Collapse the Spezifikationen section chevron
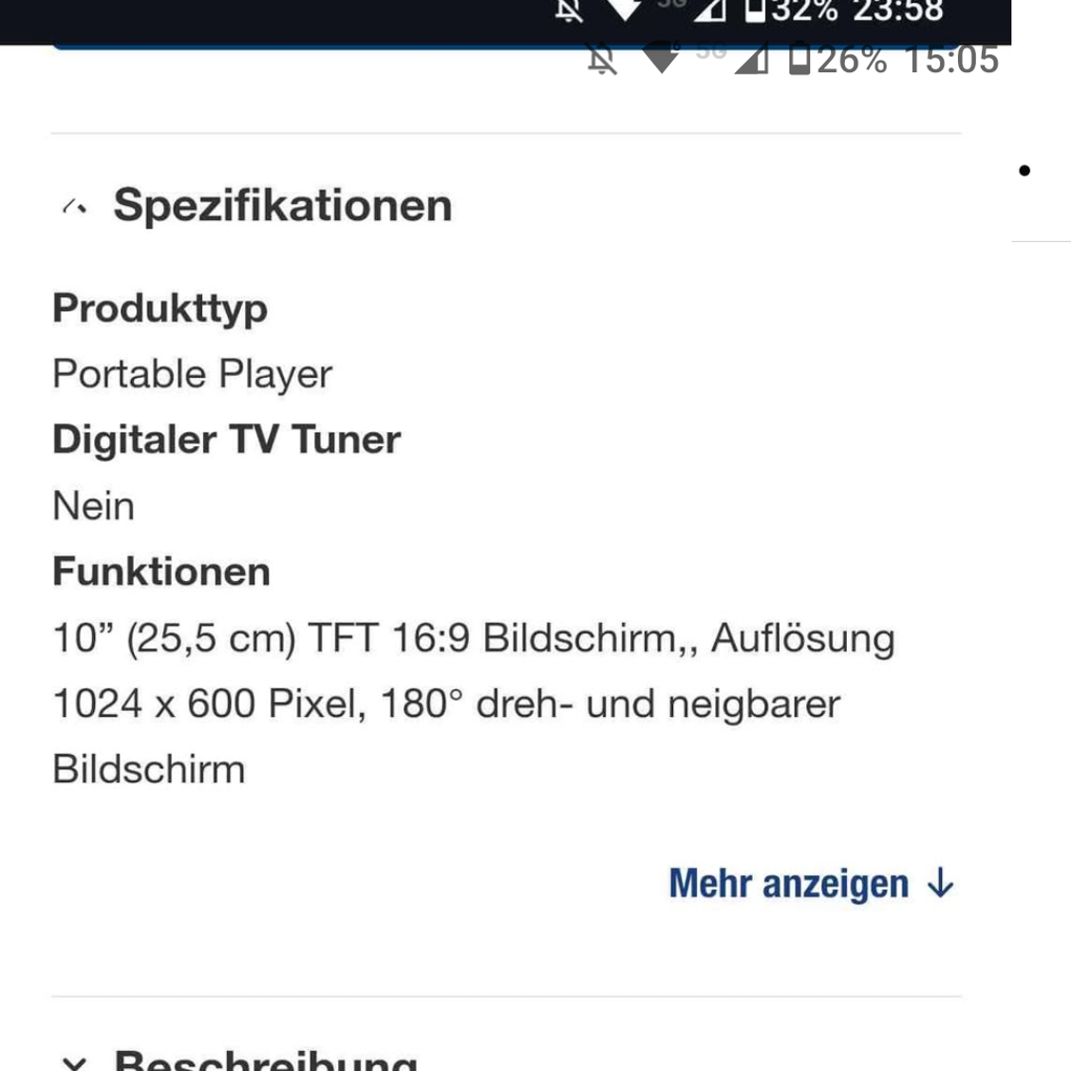The width and height of the screenshot is (1071, 1071). [x=74, y=206]
